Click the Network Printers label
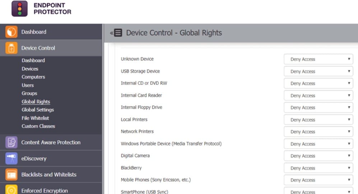 pyautogui.click(x=137, y=131)
